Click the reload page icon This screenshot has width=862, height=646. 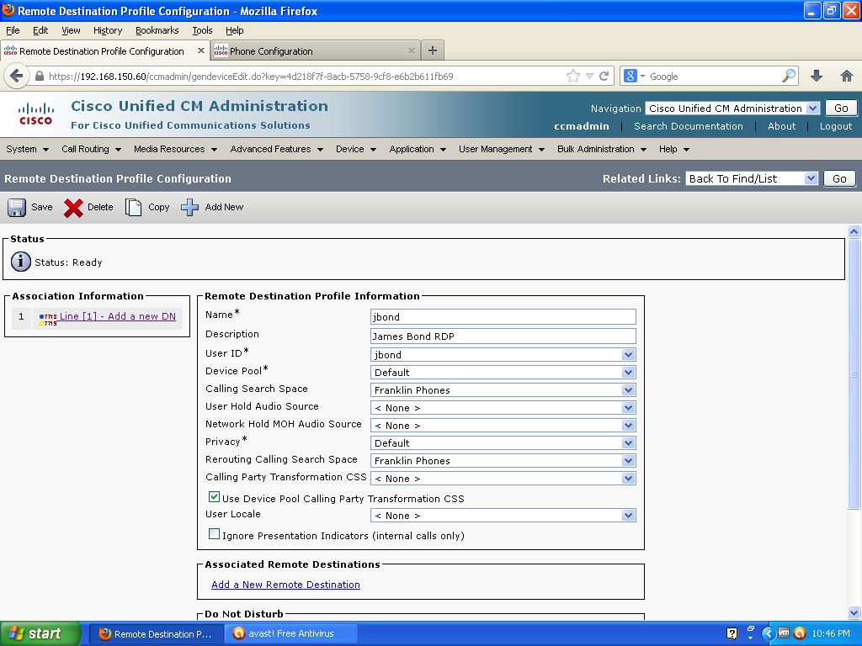tap(604, 77)
